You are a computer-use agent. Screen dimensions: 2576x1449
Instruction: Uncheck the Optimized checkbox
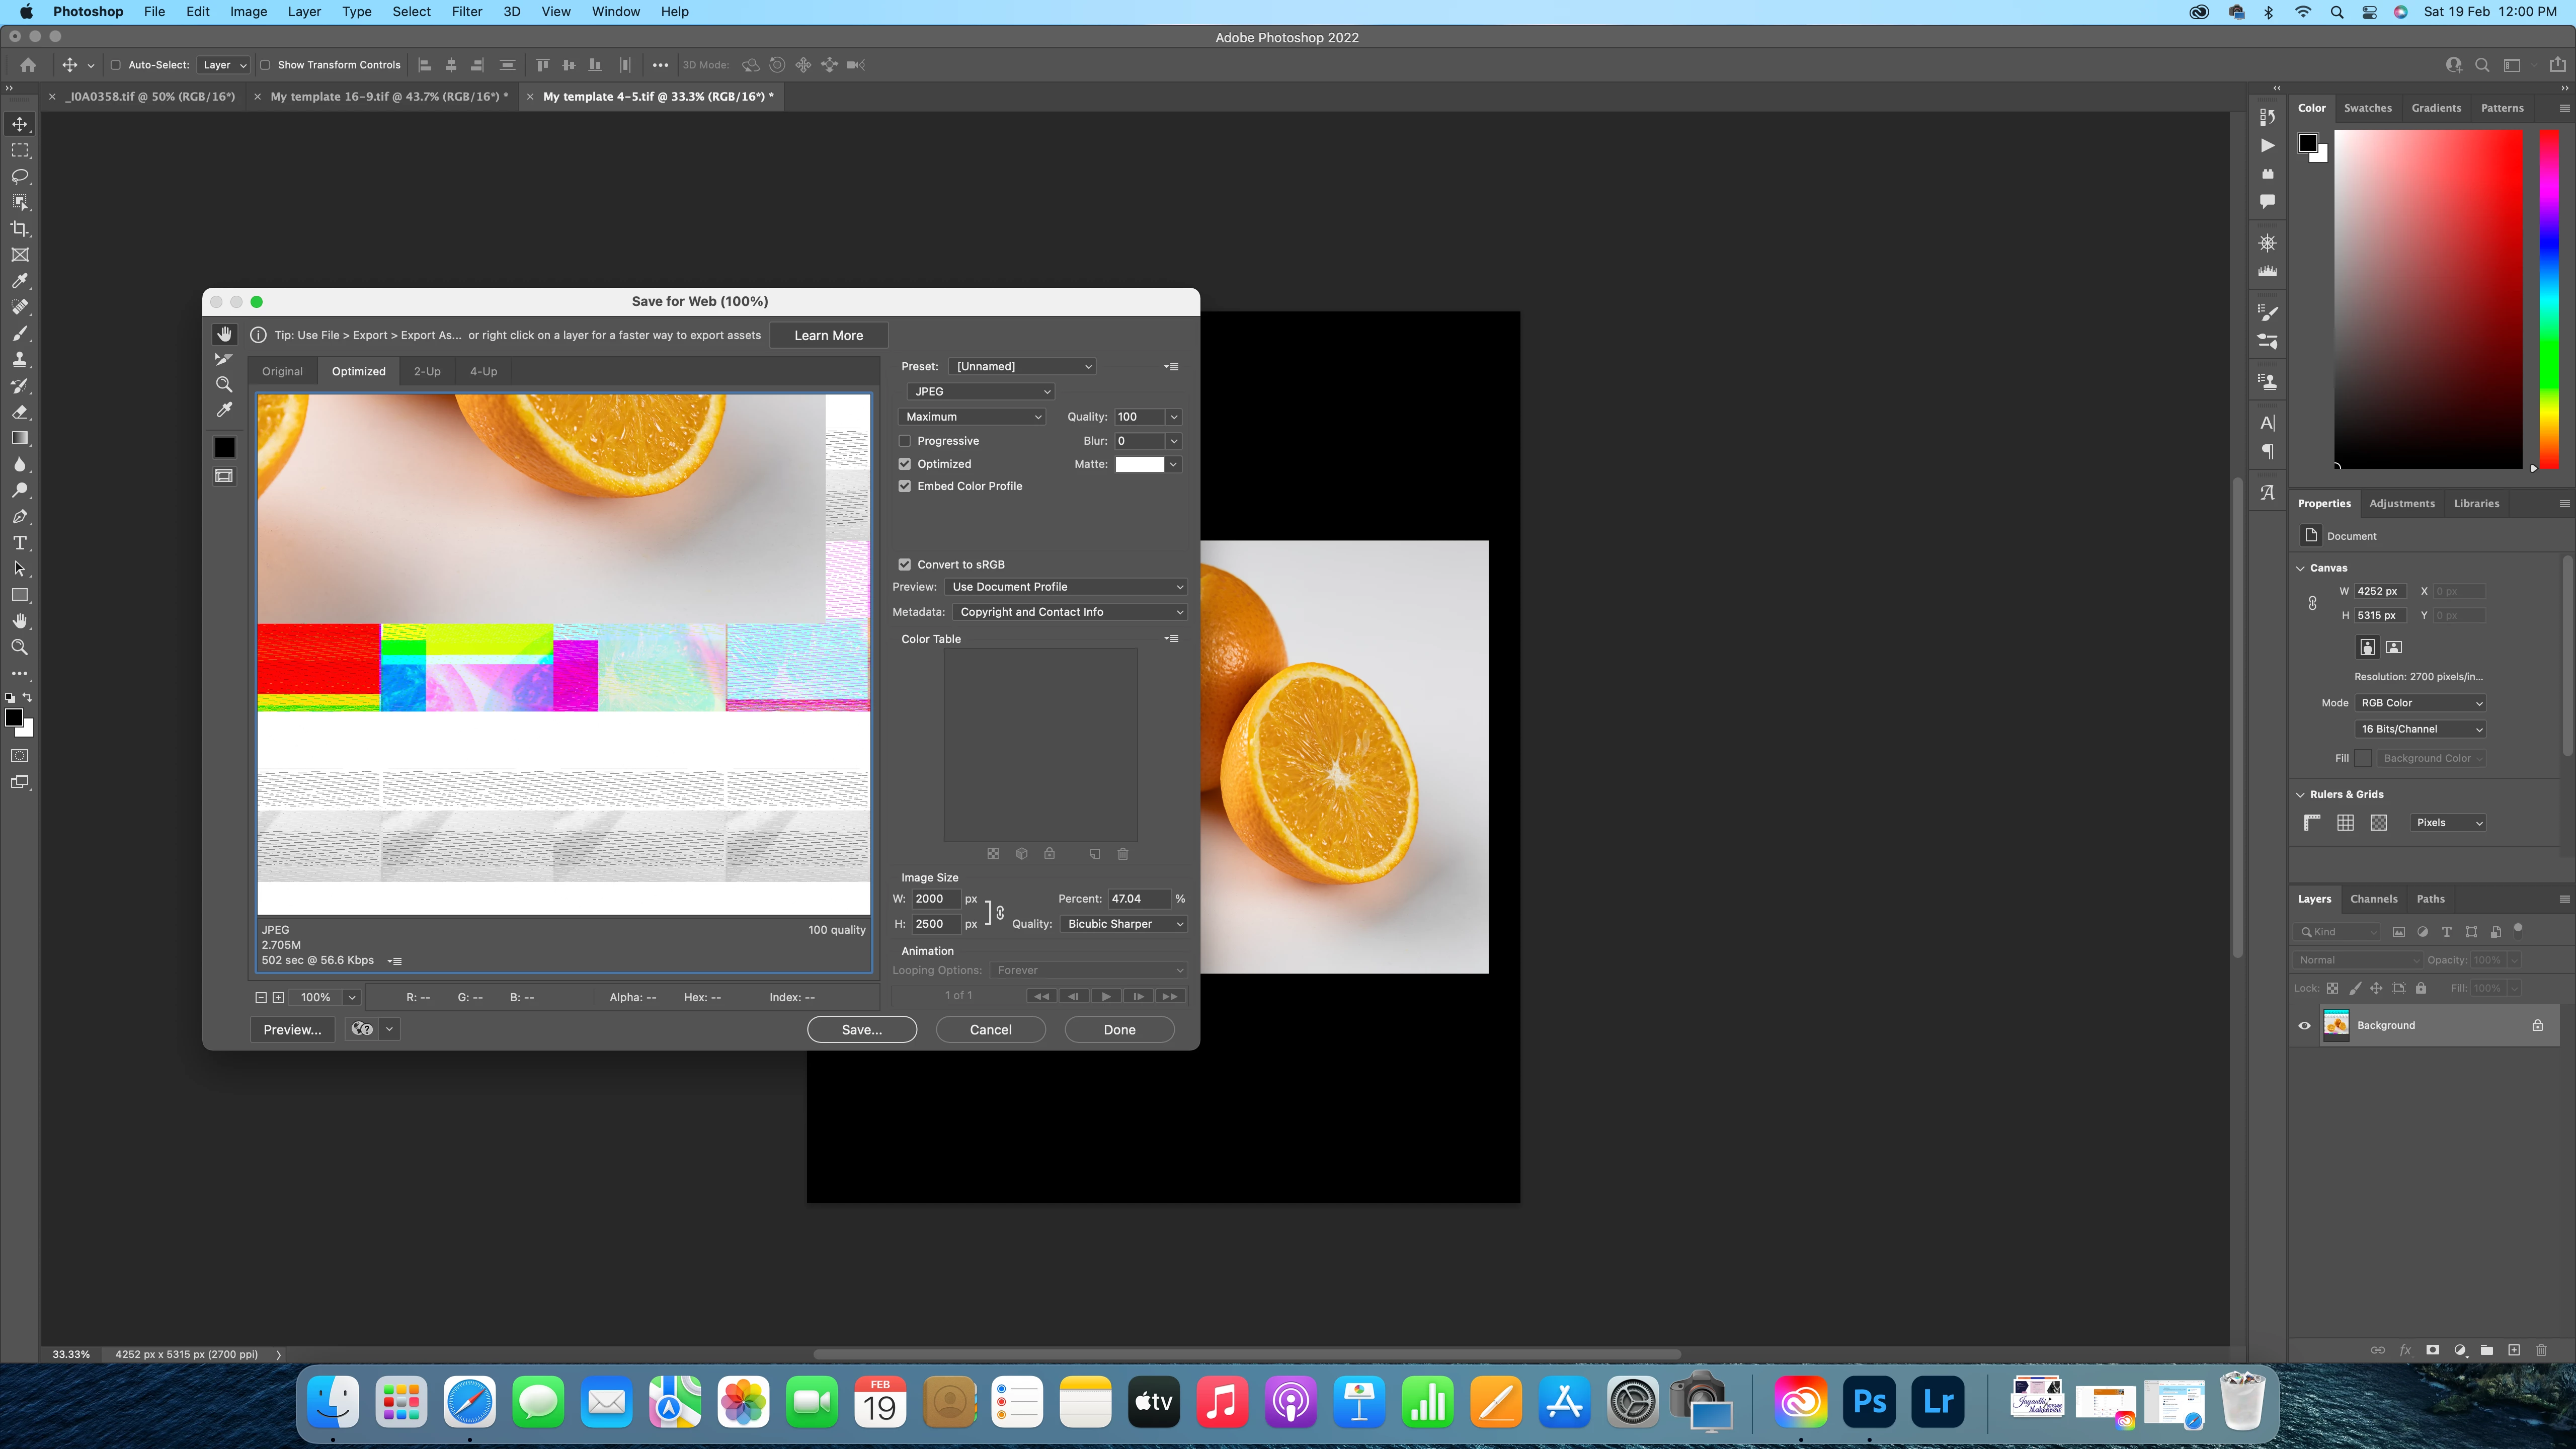(x=904, y=464)
